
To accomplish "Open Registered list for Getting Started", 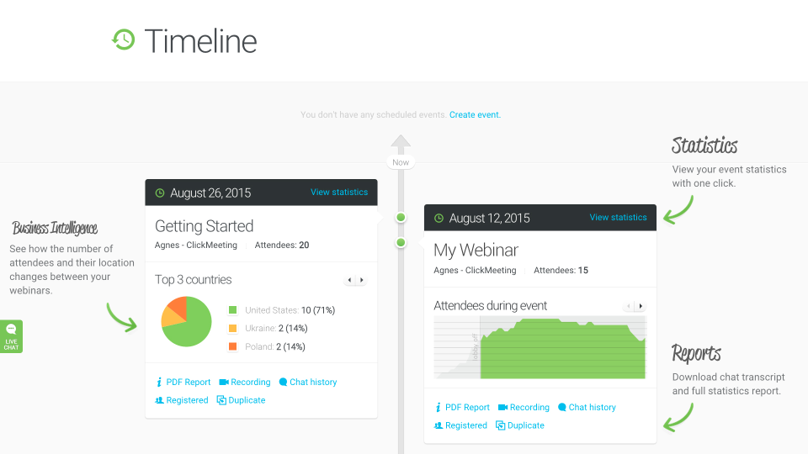I will point(182,400).
